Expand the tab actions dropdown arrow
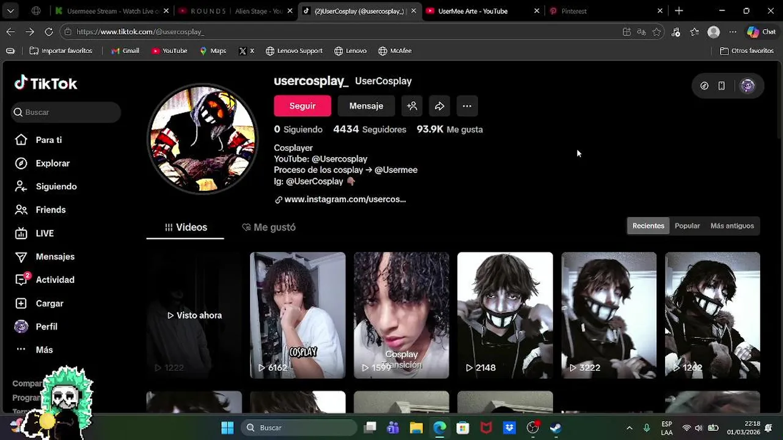Screen dimensions: 783x440 click(x=10, y=11)
